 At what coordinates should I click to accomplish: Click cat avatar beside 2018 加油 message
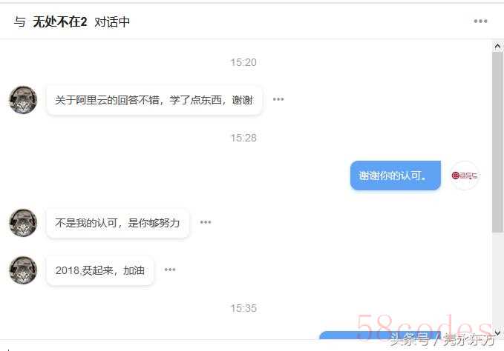(x=23, y=270)
